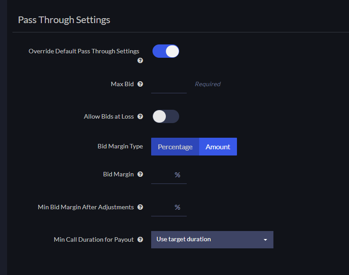Screen dimensions: 349x275
Task: Select Amount bid margin type
Action: click(218, 147)
